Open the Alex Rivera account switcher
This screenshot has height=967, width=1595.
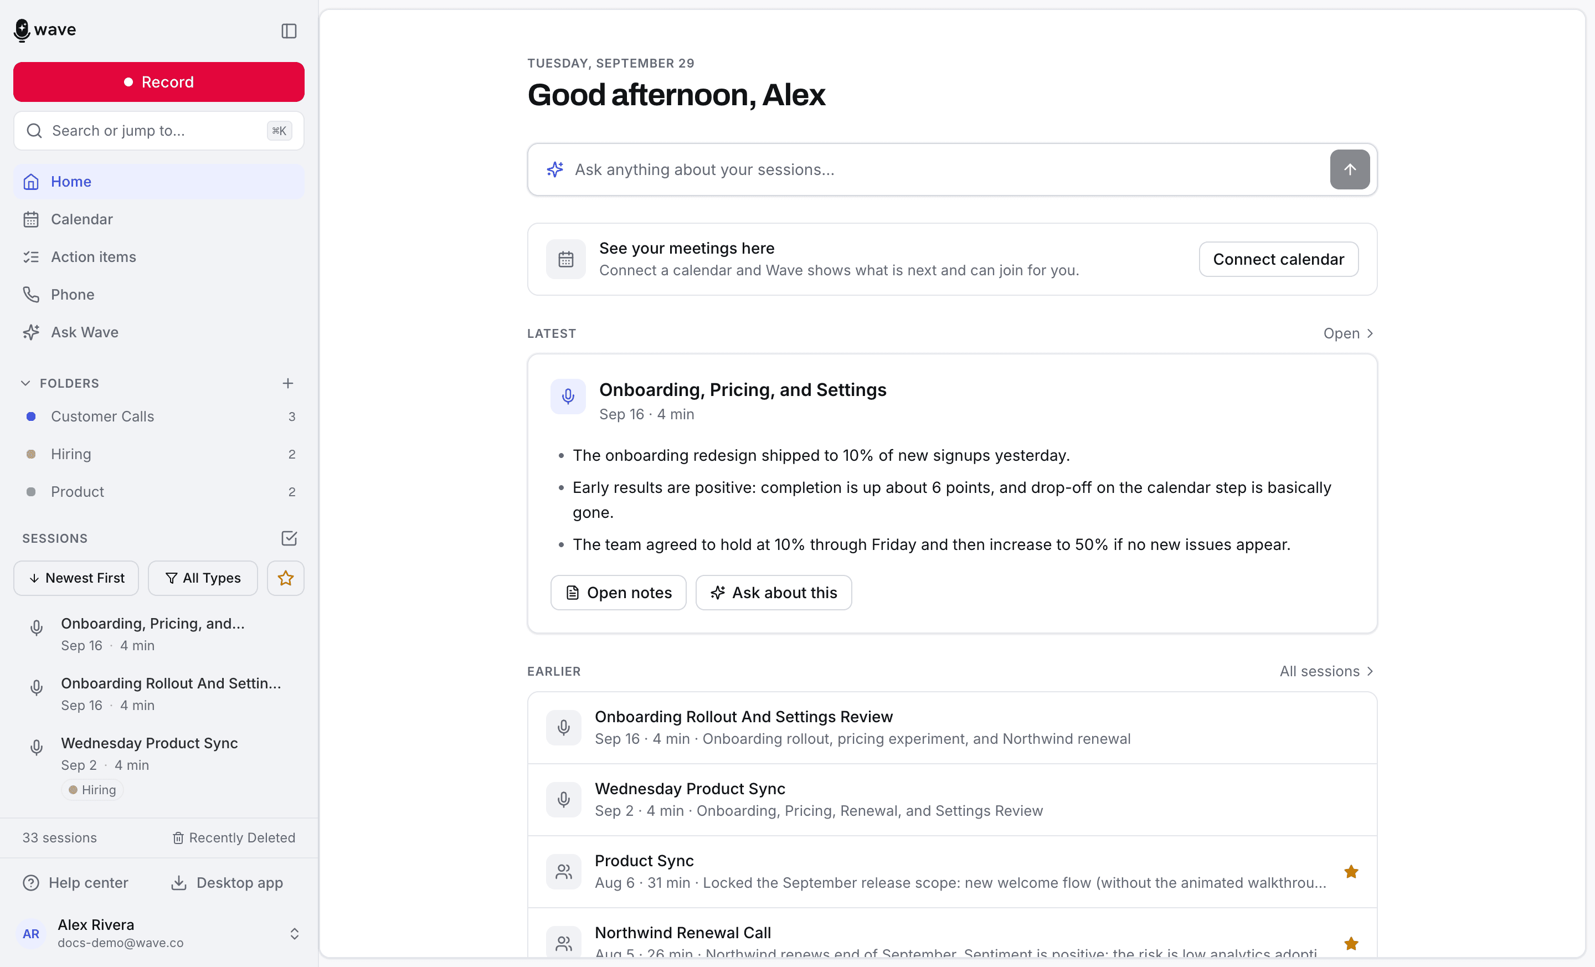tap(158, 933)
